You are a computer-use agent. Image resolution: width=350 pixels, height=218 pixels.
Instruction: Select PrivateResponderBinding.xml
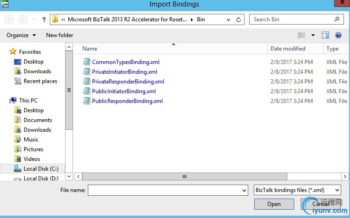click(x=128, y=82)
